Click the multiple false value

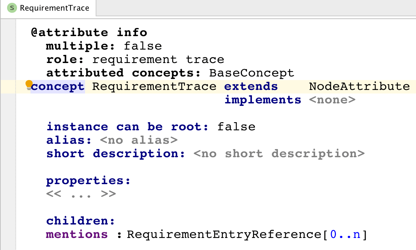[x=142, y=46]
